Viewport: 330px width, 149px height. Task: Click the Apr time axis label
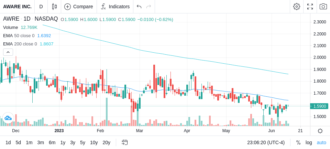[187, 131]
